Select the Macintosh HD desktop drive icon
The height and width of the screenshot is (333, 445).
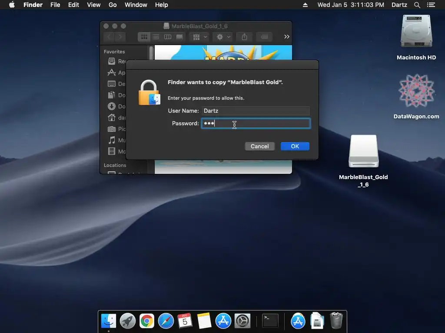(x=416, y=31)
